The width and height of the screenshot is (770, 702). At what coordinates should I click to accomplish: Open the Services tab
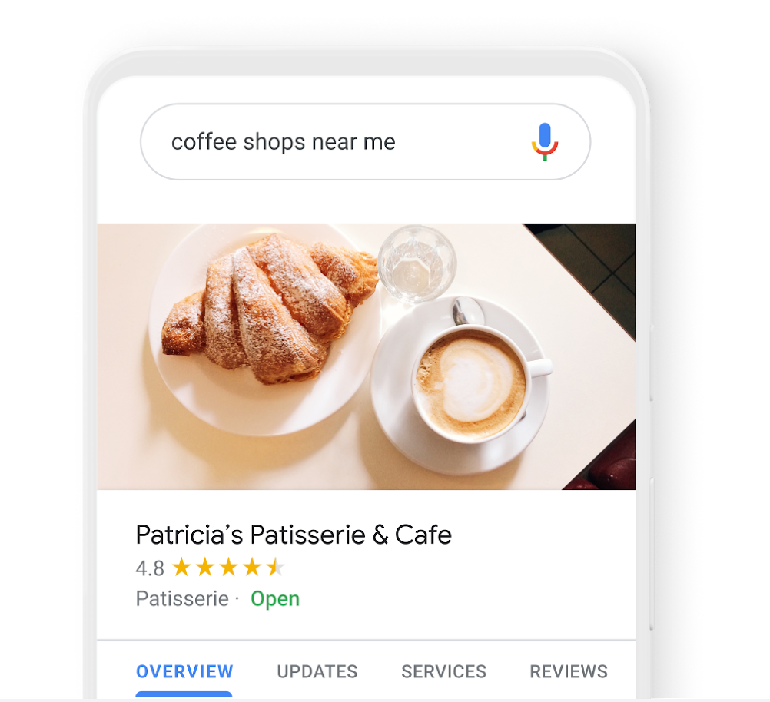point(444,671)
